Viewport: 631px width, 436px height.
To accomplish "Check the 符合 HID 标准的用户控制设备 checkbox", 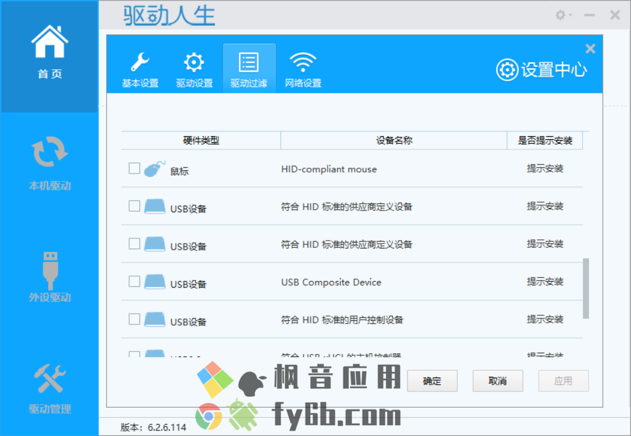I will click(x=135, y=319).
